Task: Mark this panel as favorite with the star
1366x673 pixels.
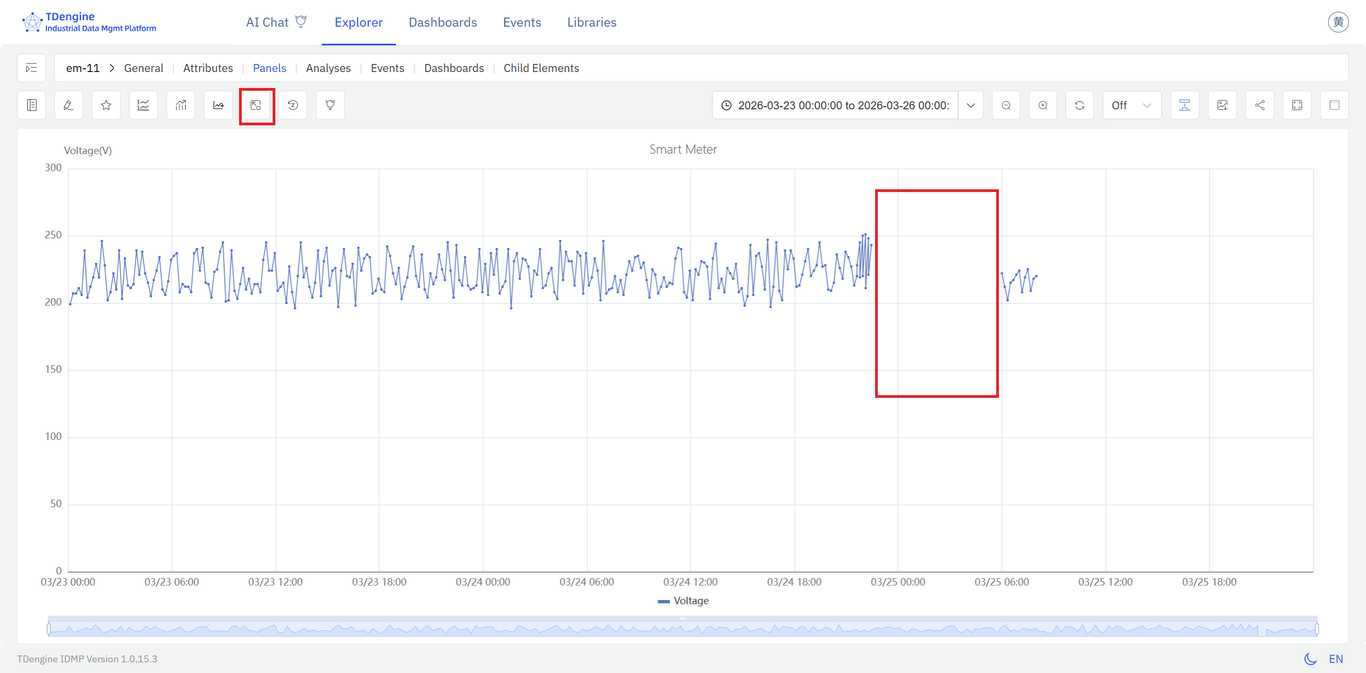Action: click(105, 105)
